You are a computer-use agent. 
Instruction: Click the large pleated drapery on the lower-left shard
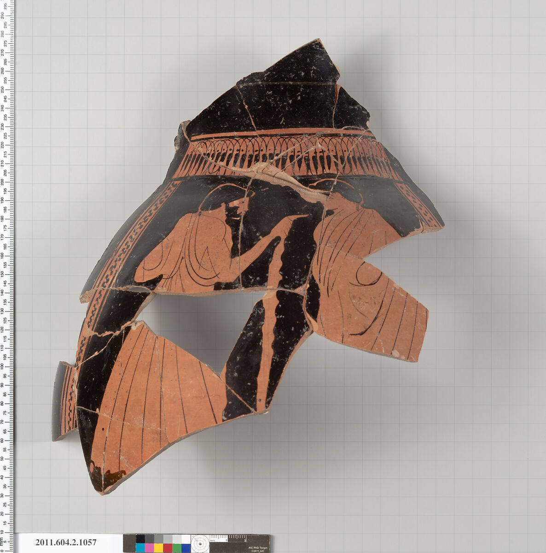[x=152, y=396]
